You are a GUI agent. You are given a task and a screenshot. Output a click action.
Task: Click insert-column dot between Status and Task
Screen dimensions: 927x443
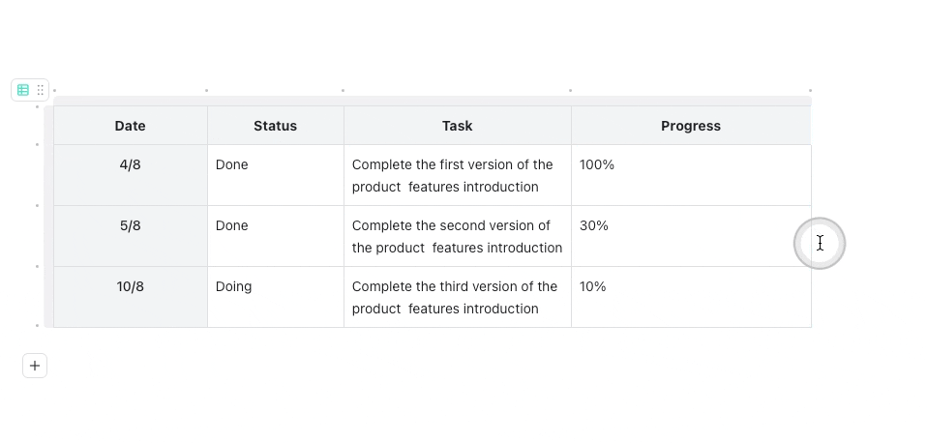(x=343, y=91)
